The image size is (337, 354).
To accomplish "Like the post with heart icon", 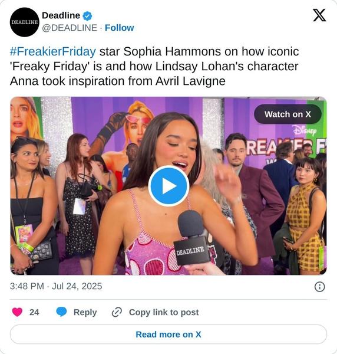I will 17,312.
